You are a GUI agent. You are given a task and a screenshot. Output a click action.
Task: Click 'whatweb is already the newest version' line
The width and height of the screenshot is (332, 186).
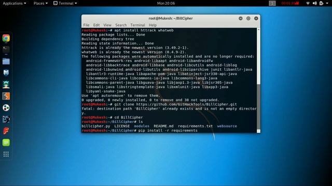(x=134, y=52)
